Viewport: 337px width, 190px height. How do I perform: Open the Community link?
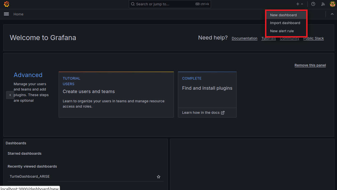click(x=290, y=38)
